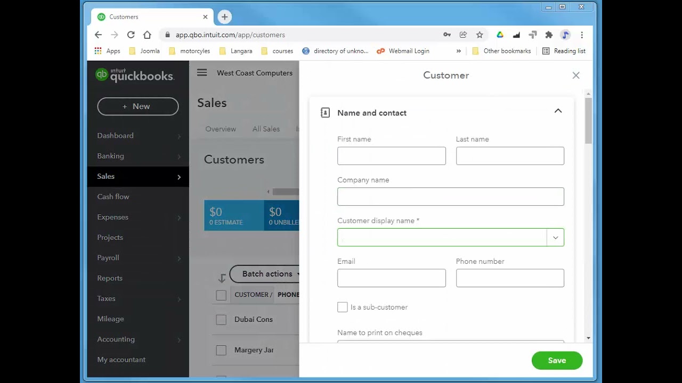Click the Customer panel scrollbar thumb
Screen dimensions: 682x383
[588, 120]
